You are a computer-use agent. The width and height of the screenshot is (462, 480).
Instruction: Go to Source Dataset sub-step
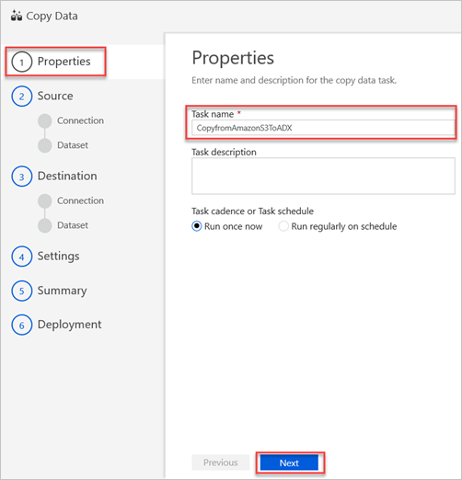click(73, 145)
